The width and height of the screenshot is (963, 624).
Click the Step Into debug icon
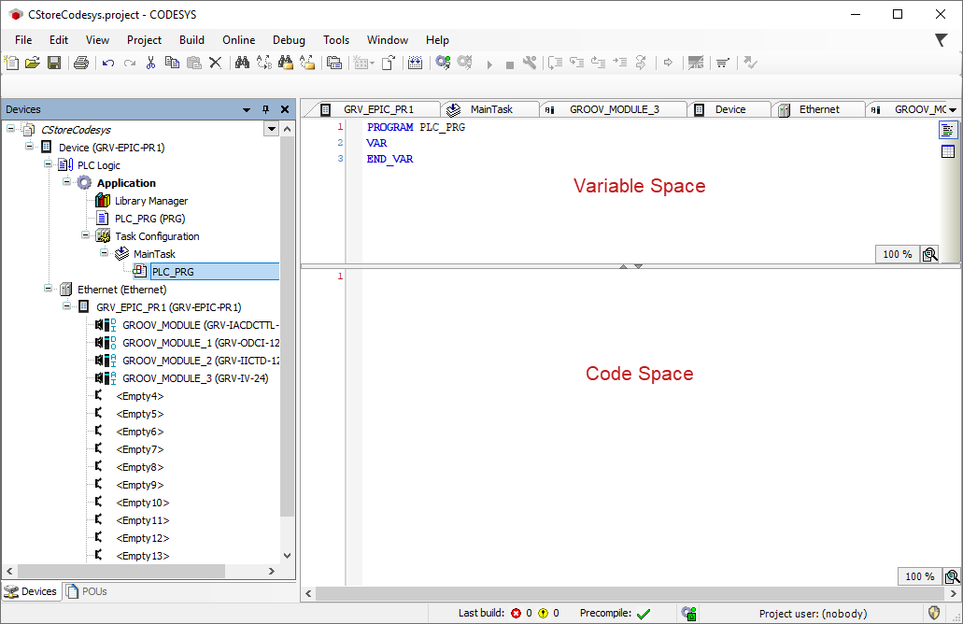pos(576,63)
